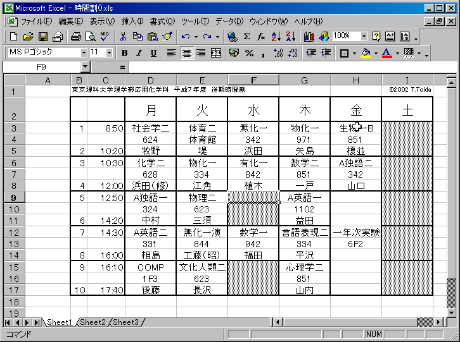Cut selection with scissors icon

coord(123,37)
